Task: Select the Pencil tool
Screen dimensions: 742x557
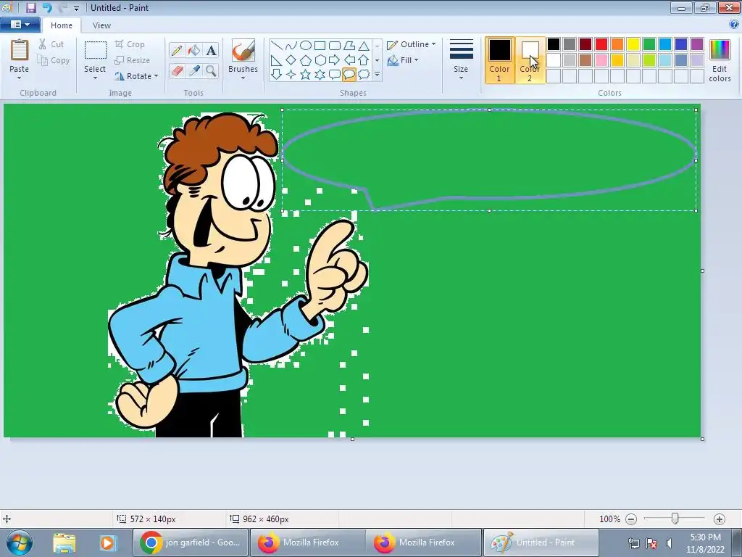Action: (x=177, y=50)
